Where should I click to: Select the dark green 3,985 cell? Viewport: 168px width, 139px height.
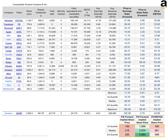142,135
